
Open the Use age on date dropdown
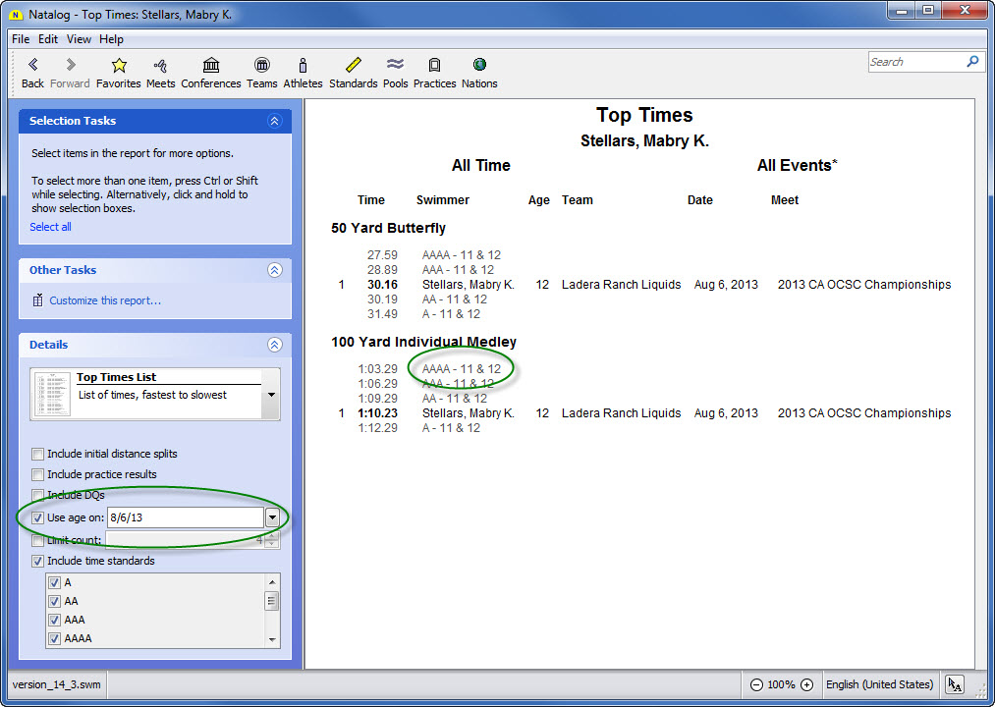click(272, 517)
